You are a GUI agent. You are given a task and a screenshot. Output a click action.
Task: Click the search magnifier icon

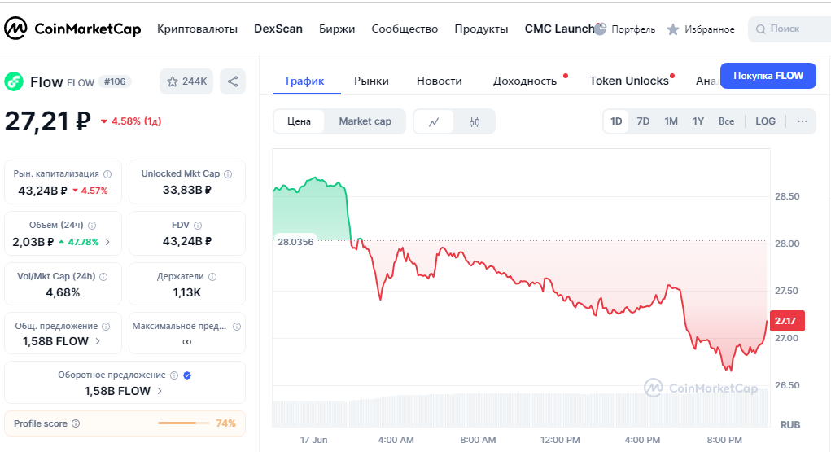(760, 29)
